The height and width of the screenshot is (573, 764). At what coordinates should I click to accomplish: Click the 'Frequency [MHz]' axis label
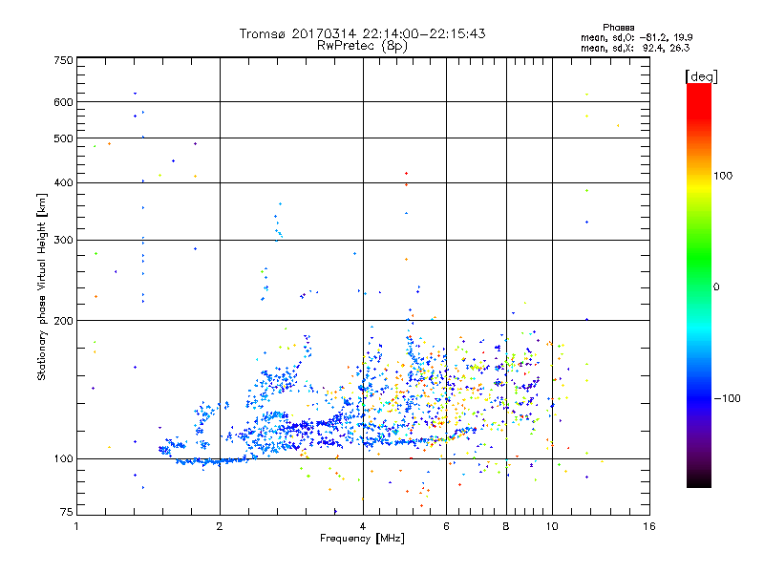click(x=362, y=539)
